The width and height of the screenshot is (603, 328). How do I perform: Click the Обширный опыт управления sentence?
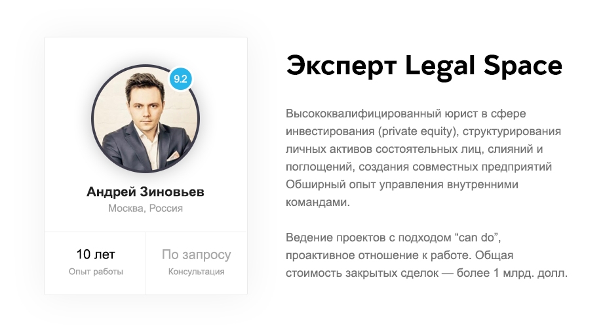(402, 194)
